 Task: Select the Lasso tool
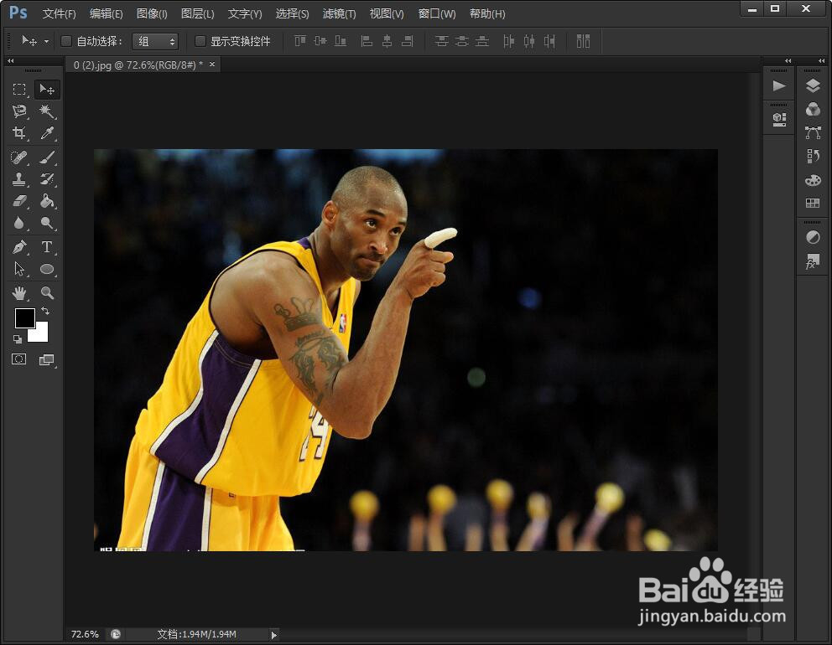click(19, 111)
